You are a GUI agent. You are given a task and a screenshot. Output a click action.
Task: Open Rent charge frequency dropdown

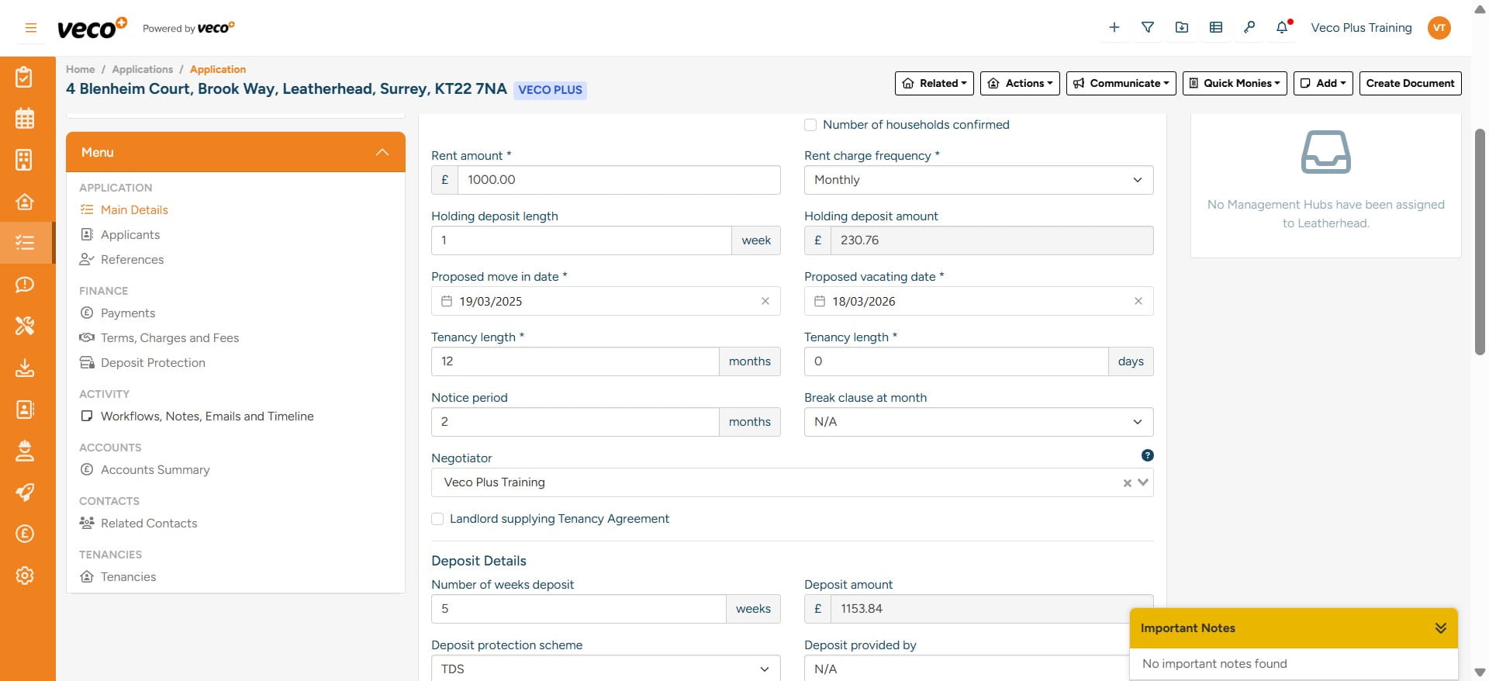click(x=979, y=180)
